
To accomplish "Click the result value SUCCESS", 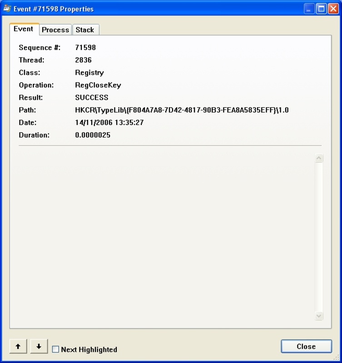I will coord(92,98).
